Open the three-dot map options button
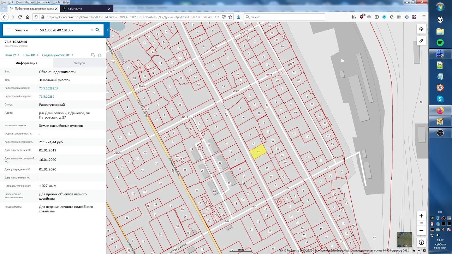 pos(421,223)
